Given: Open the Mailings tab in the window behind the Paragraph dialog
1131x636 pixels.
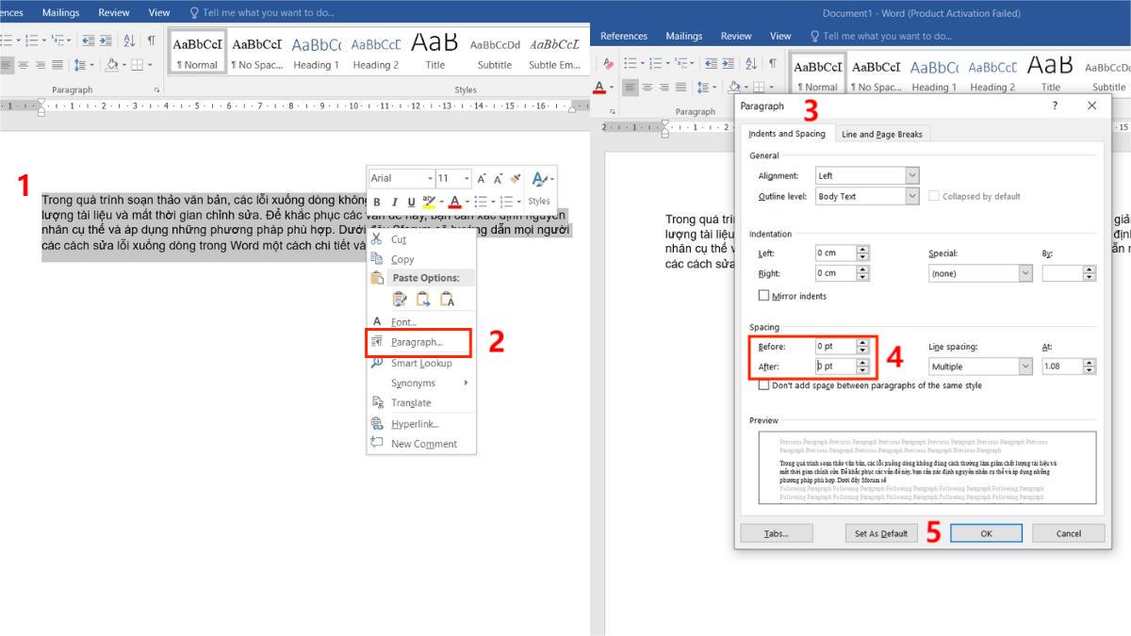Looking at the screenshot, I should point(683,36).
